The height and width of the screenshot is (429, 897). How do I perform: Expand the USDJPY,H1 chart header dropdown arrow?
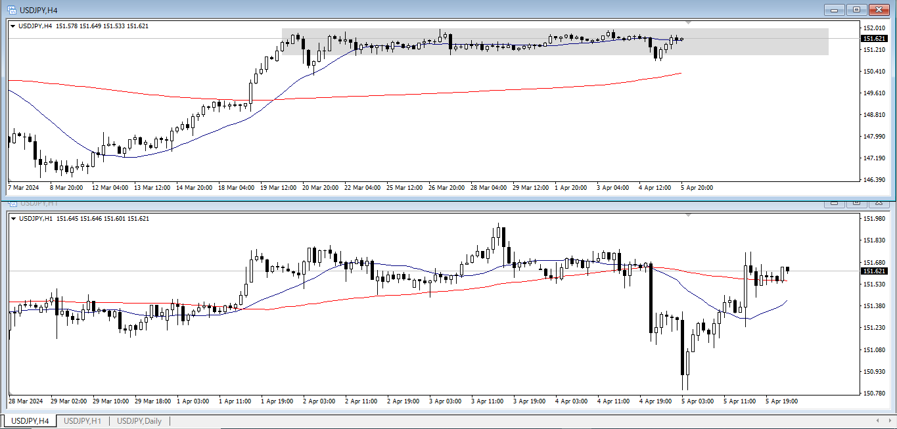coord(13,219)
